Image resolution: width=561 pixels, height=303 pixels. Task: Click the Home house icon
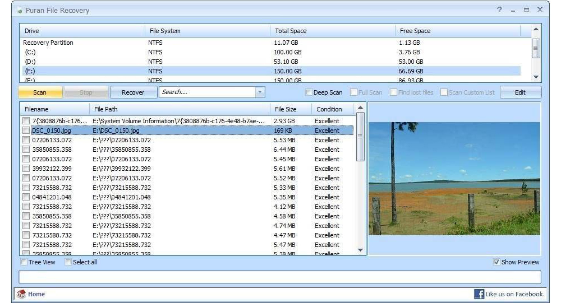point(21,294)
